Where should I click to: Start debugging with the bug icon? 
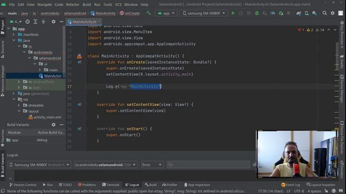pyautogui.click(x=257, y=13)
